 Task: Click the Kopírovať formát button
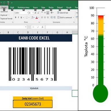pos(6,19)
